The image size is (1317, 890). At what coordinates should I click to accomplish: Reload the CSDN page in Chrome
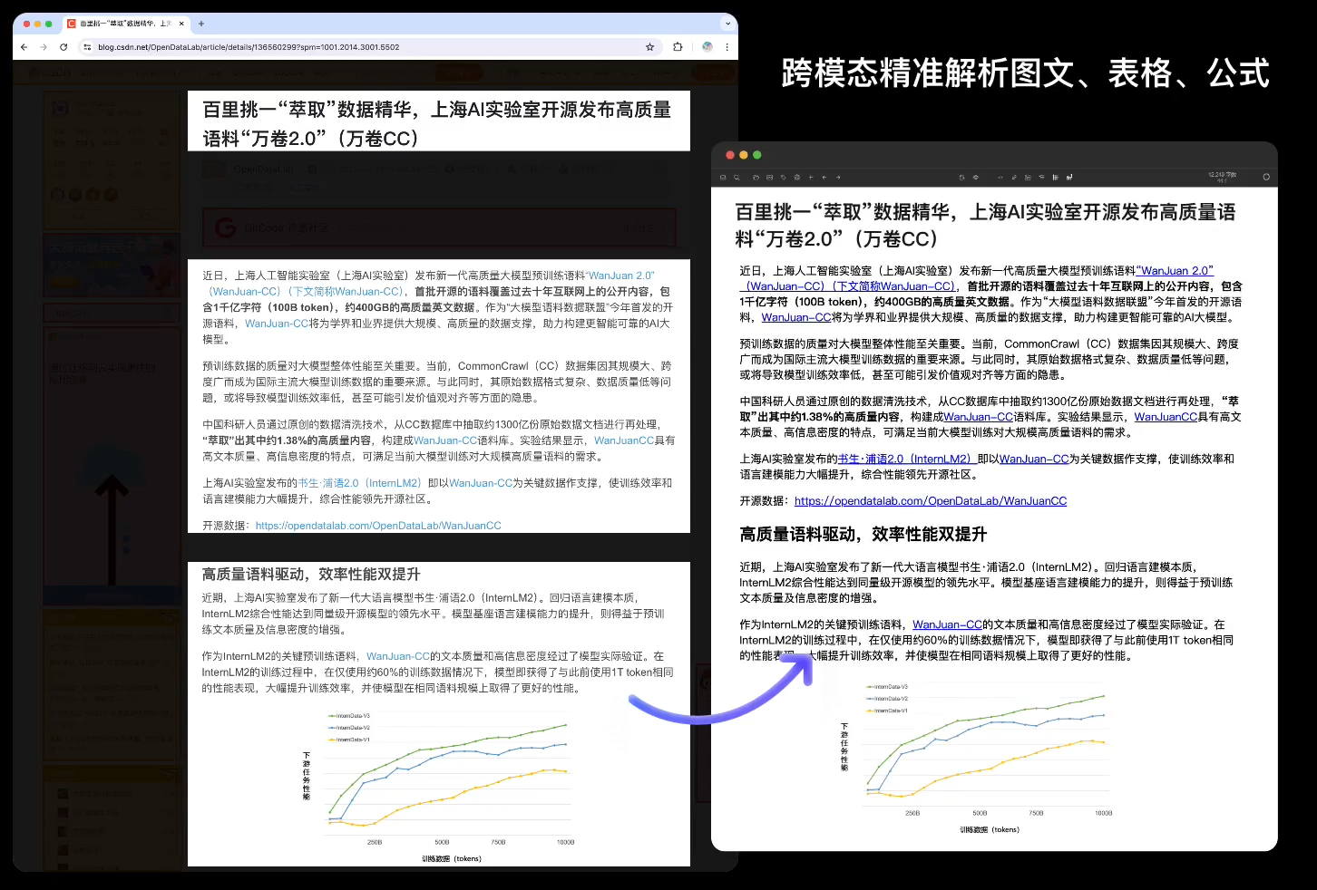click(63, 47)
